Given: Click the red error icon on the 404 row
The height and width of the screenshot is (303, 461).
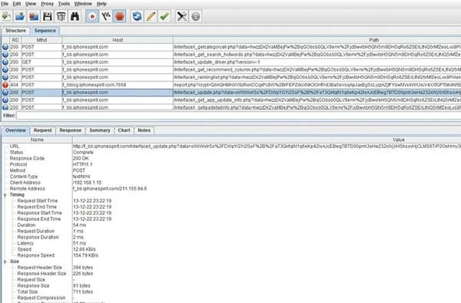Looking at the screenshot, I should coord(5,85).
